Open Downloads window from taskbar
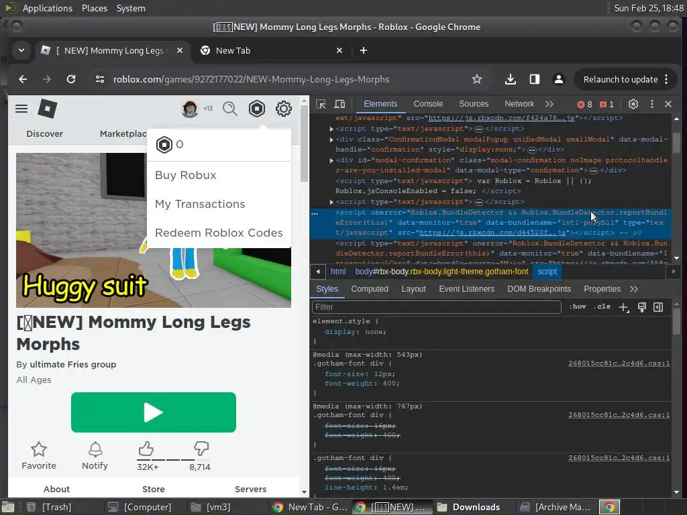Screen dimensions: 687x515 tap(469, 507)
